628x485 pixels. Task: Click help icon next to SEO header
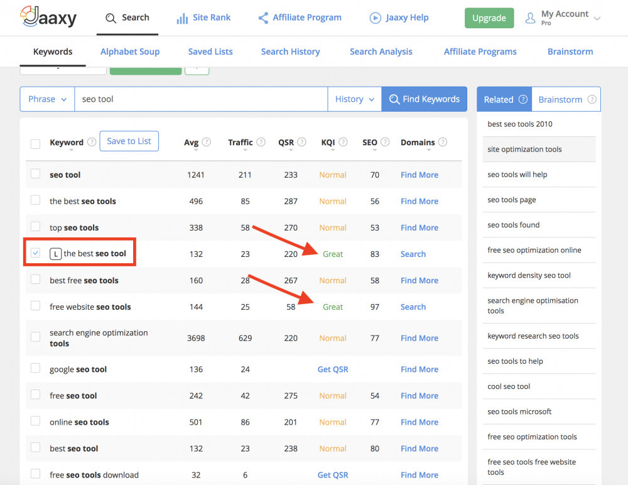(385, 142)
